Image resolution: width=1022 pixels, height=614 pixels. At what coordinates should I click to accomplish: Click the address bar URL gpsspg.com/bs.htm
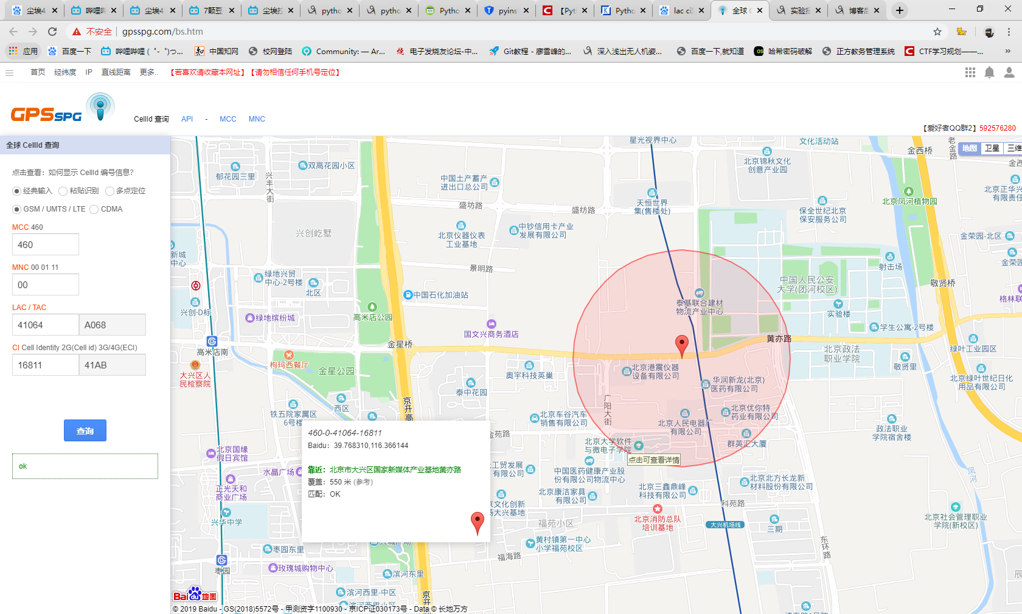click(x=162, y=32)
